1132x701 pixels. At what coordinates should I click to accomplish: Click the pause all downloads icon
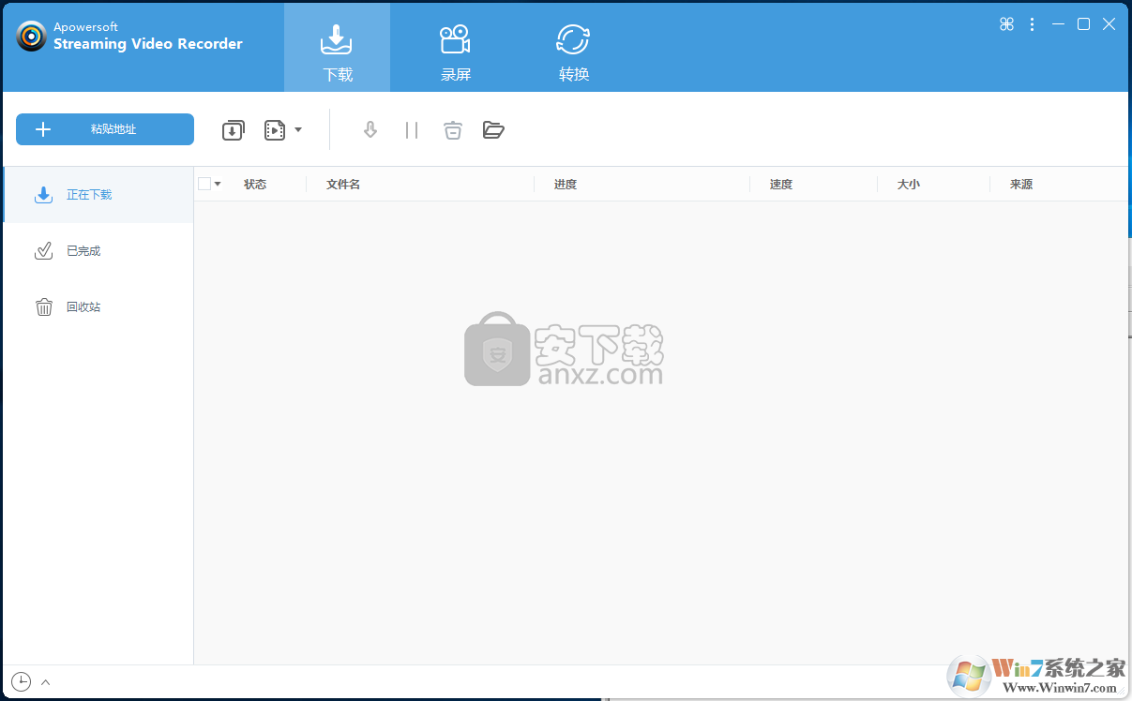[411, 130]
